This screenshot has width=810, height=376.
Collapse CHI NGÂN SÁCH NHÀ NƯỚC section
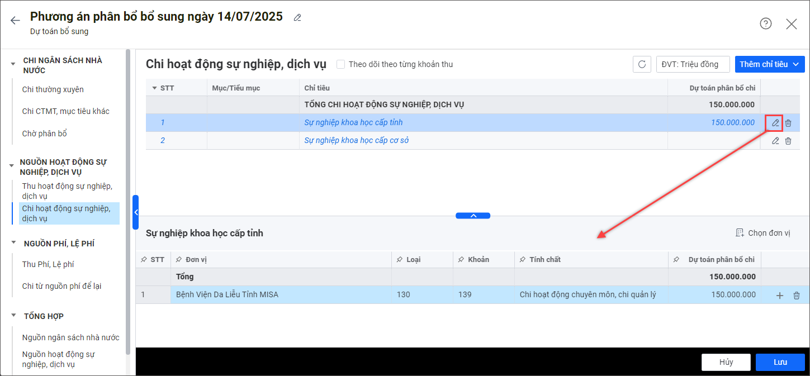(13, 64)
